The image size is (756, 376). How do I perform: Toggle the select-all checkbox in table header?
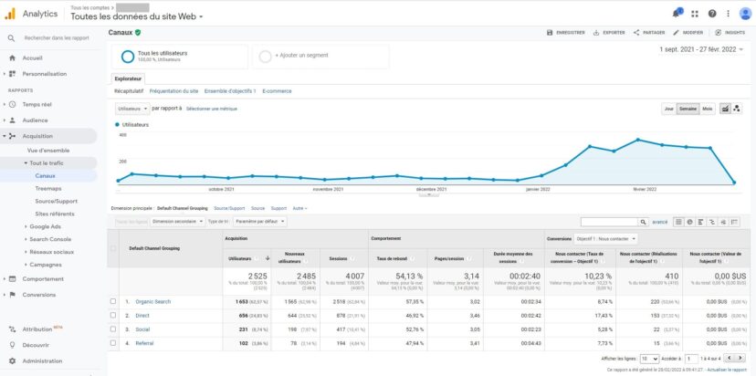[113, 249]
